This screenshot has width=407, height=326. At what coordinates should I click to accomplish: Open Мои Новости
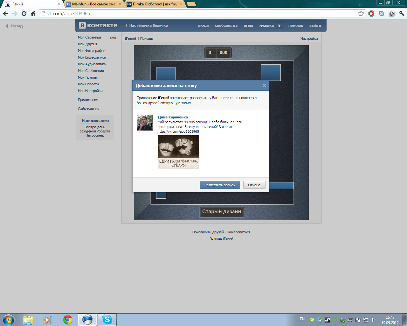88,84
